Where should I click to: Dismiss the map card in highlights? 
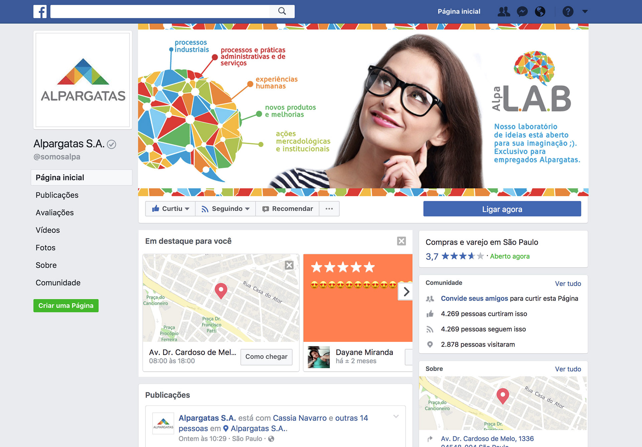pyautogui.click(x=289, y=265)
